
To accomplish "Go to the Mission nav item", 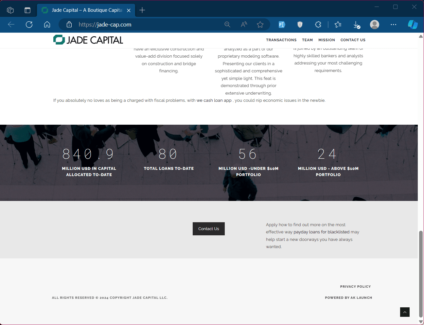I will pyautogui.click(x=327, y=40).
